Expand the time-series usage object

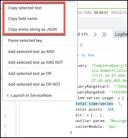[x=119, y=98]
